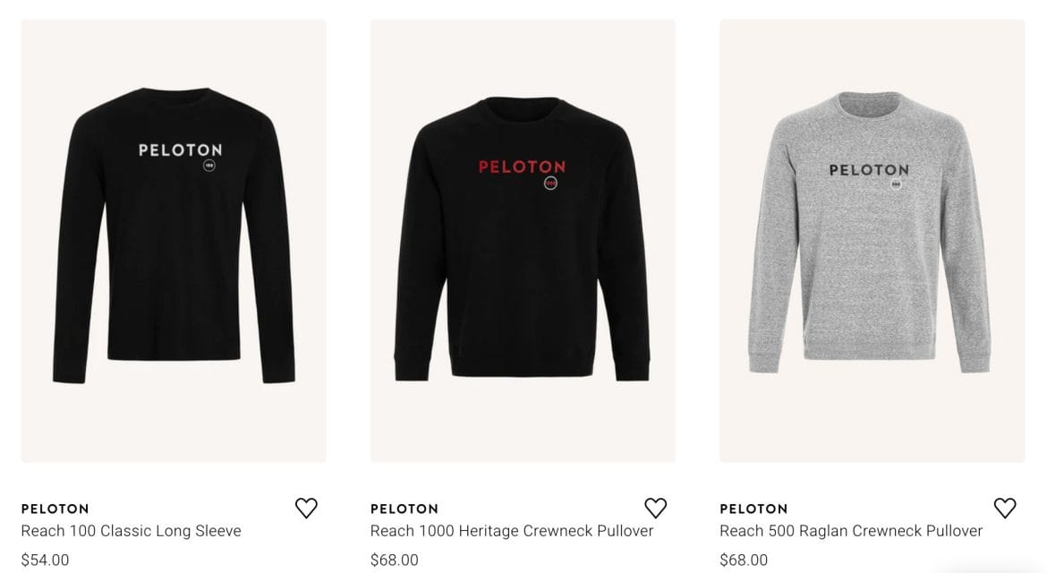Open Reach 100 Classic Long Sleeve link
The image size is (1047, 573).
[131, 531]
